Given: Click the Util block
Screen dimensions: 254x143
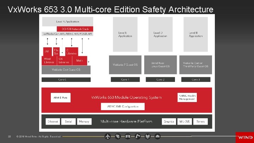Looking at the screenshot, I should point(48,52).
